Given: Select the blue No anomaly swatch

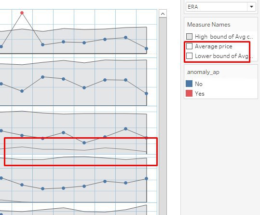Looking at the screenshot, I should [x=189, y=84].
